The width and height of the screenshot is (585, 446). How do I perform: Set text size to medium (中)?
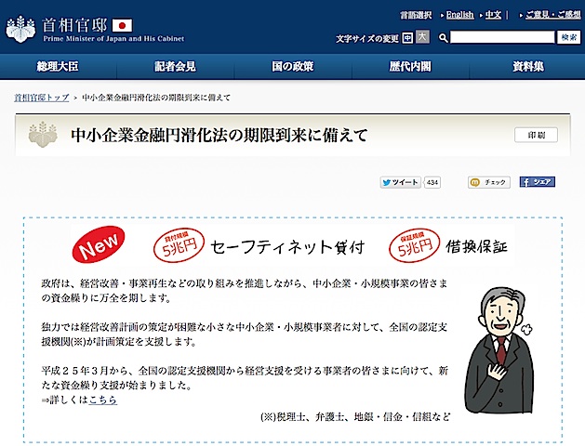tap(408, 38)
